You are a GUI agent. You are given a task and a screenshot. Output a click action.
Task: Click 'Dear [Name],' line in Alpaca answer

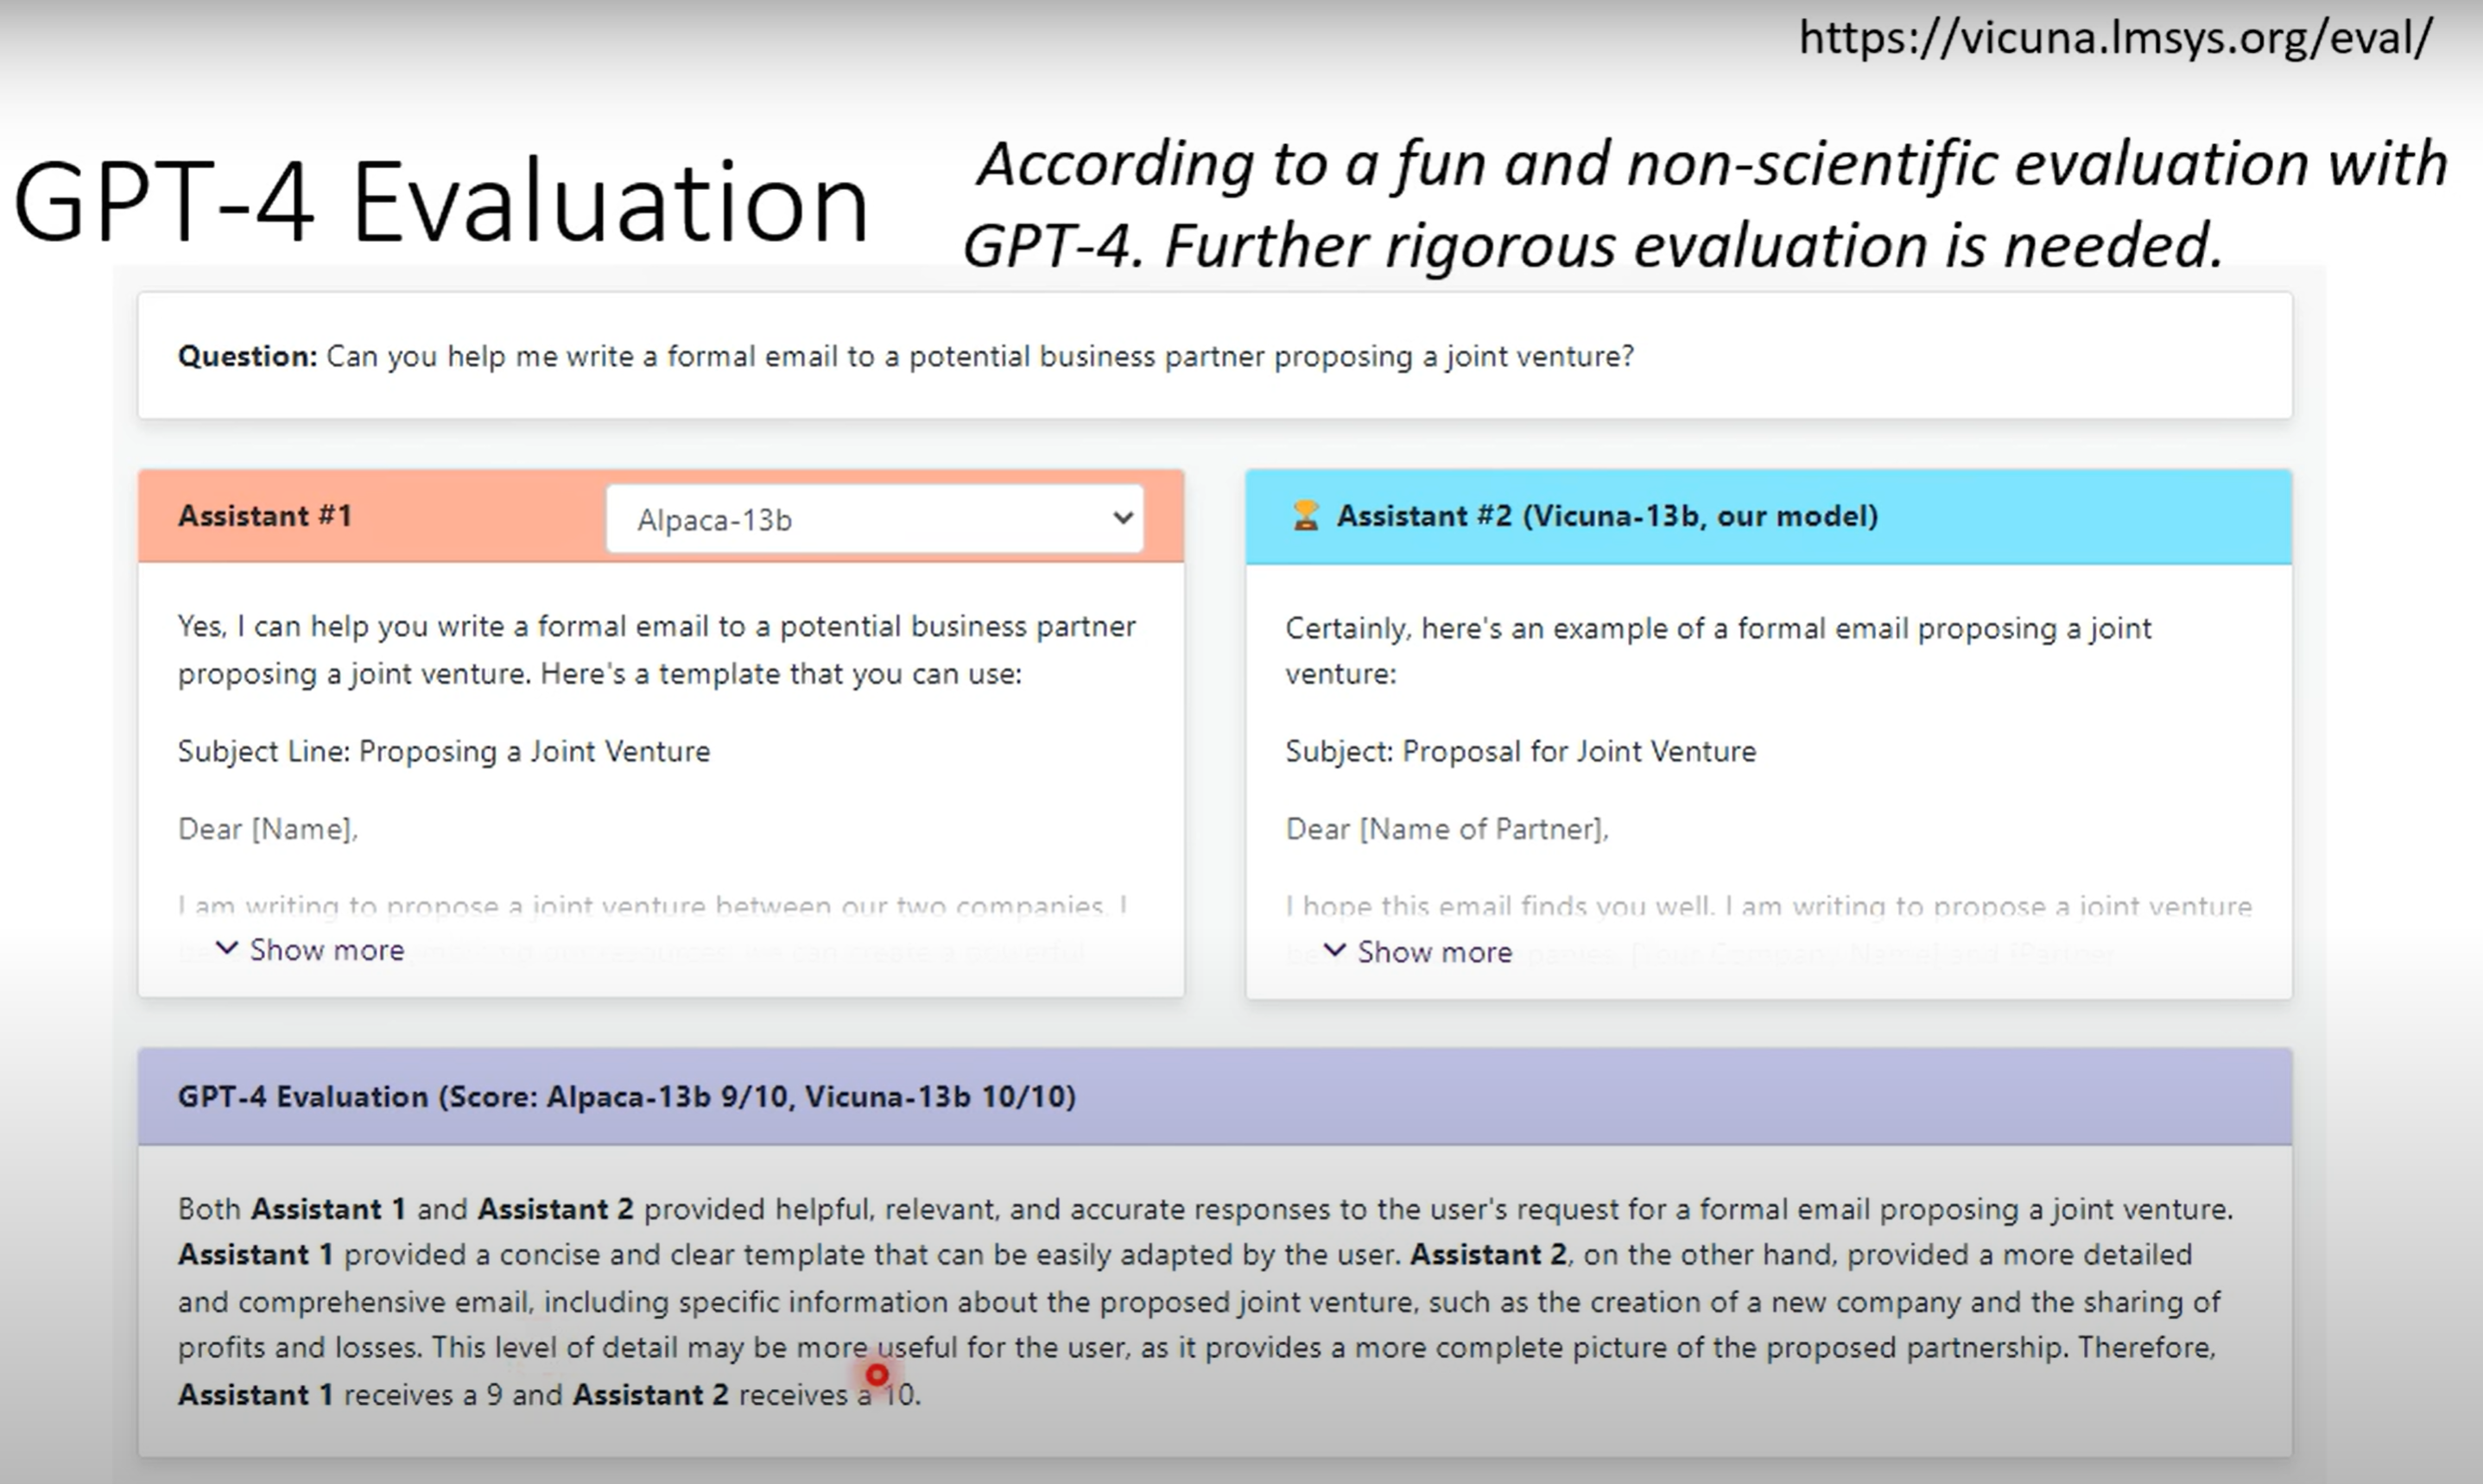click(x=267, y=829)
